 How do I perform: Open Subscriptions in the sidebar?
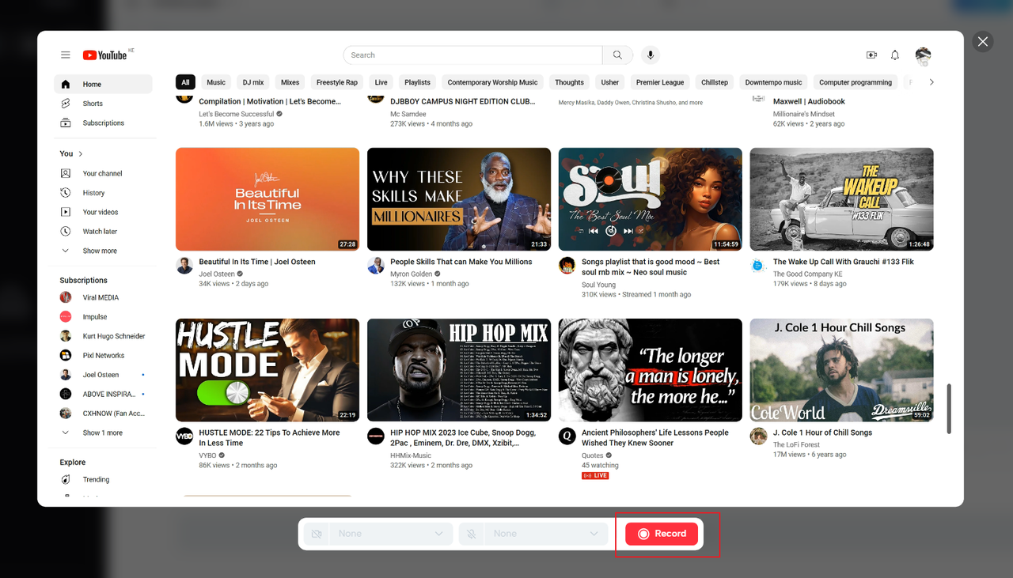click(103, 123)
